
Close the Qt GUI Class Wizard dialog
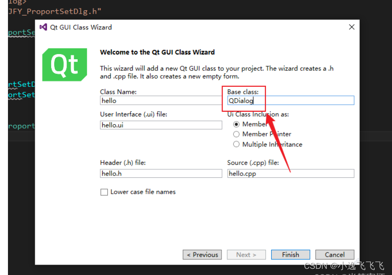(352, 27)
